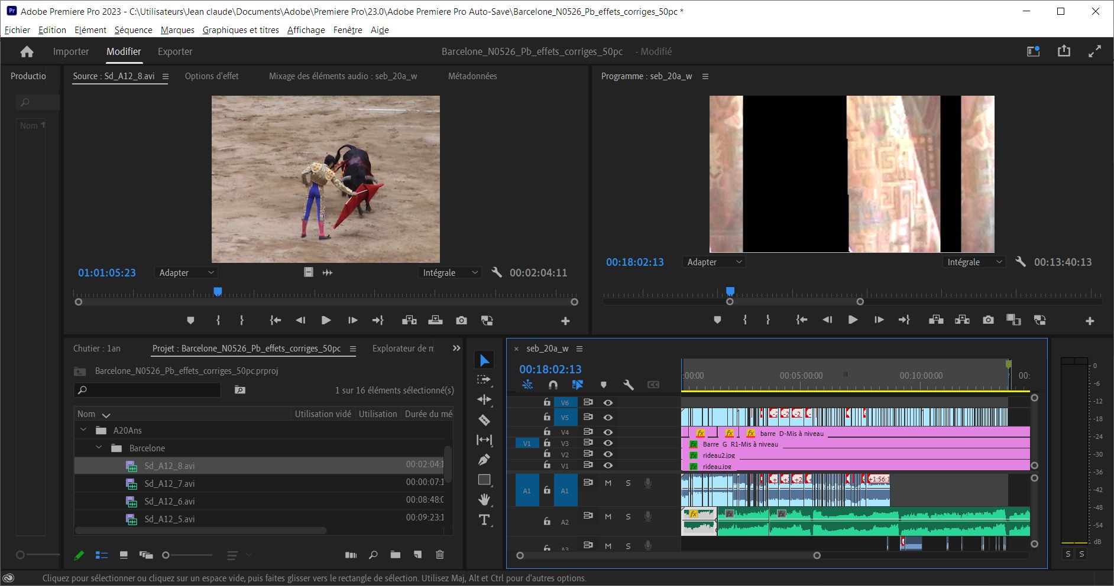Image resolution: width=1114 pixels, height=586 pixels.
Task: Open the Fenêtre menu
Action: tap(348, 30)
